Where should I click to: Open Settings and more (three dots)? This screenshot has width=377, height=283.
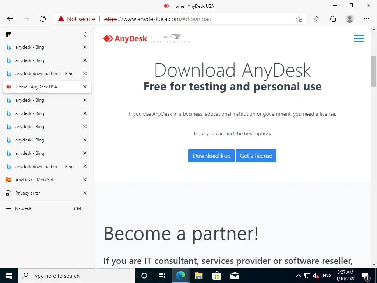[366, 19]
